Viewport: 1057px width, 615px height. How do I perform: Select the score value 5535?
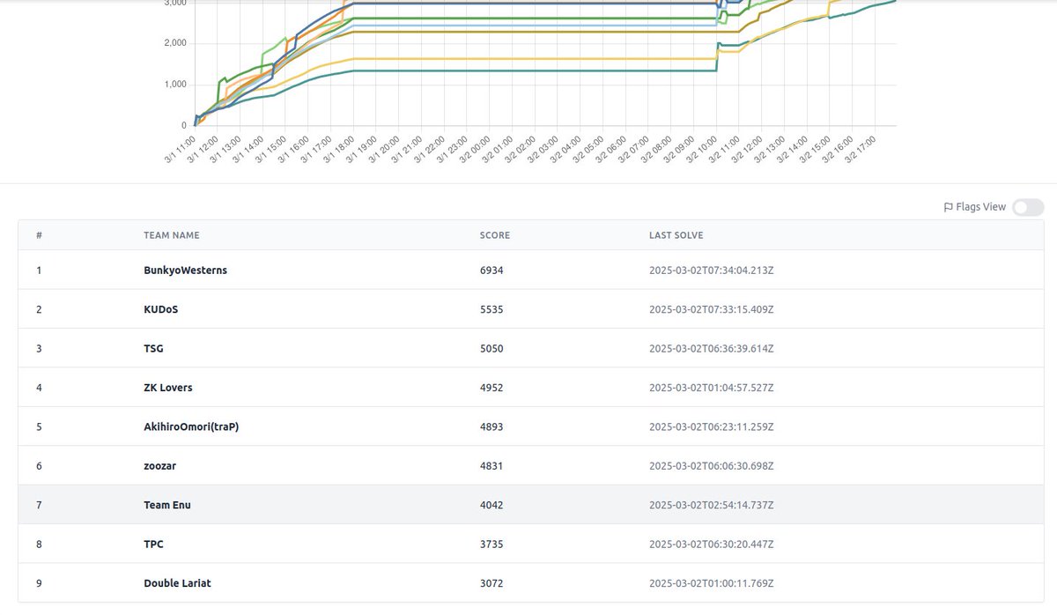492,309
